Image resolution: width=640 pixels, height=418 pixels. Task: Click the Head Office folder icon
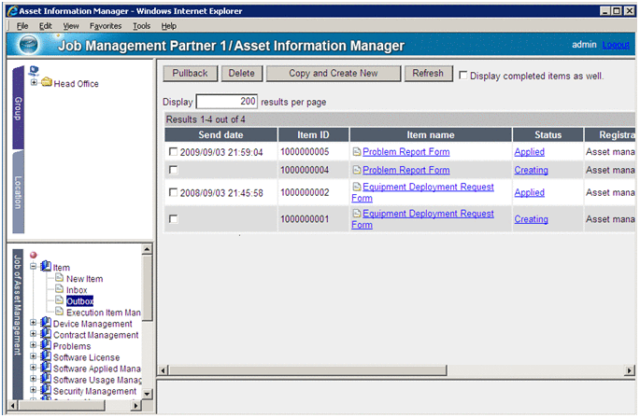(46, 83)
